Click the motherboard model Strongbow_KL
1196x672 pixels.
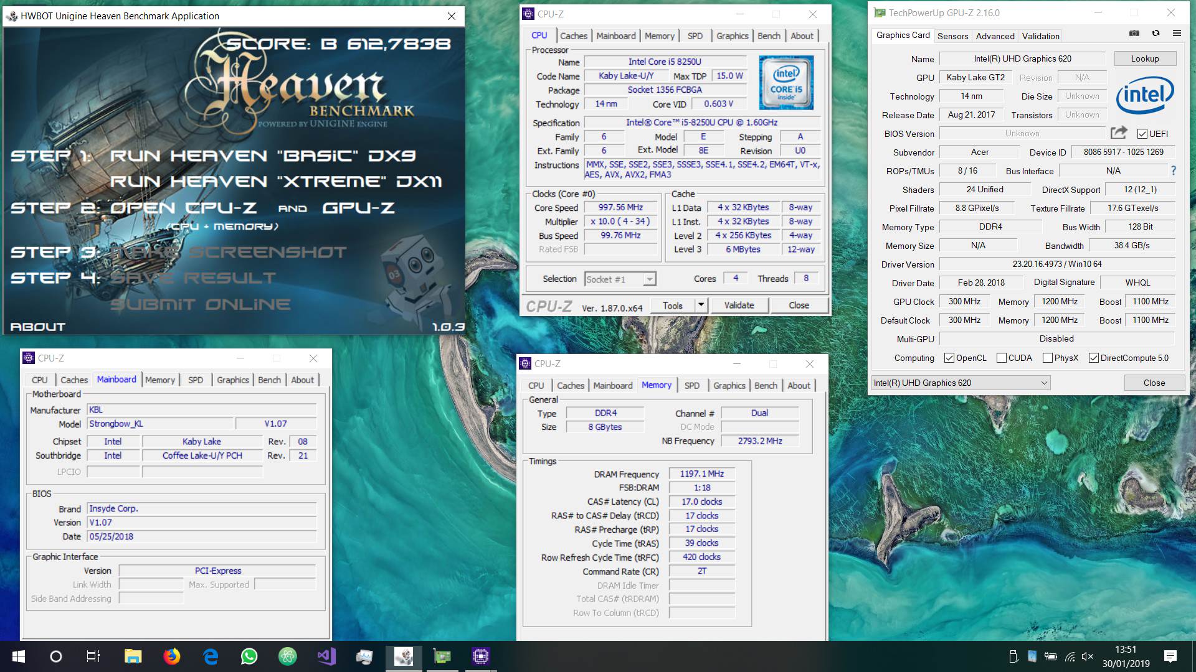pyautogui.click(x=159, y=424)
